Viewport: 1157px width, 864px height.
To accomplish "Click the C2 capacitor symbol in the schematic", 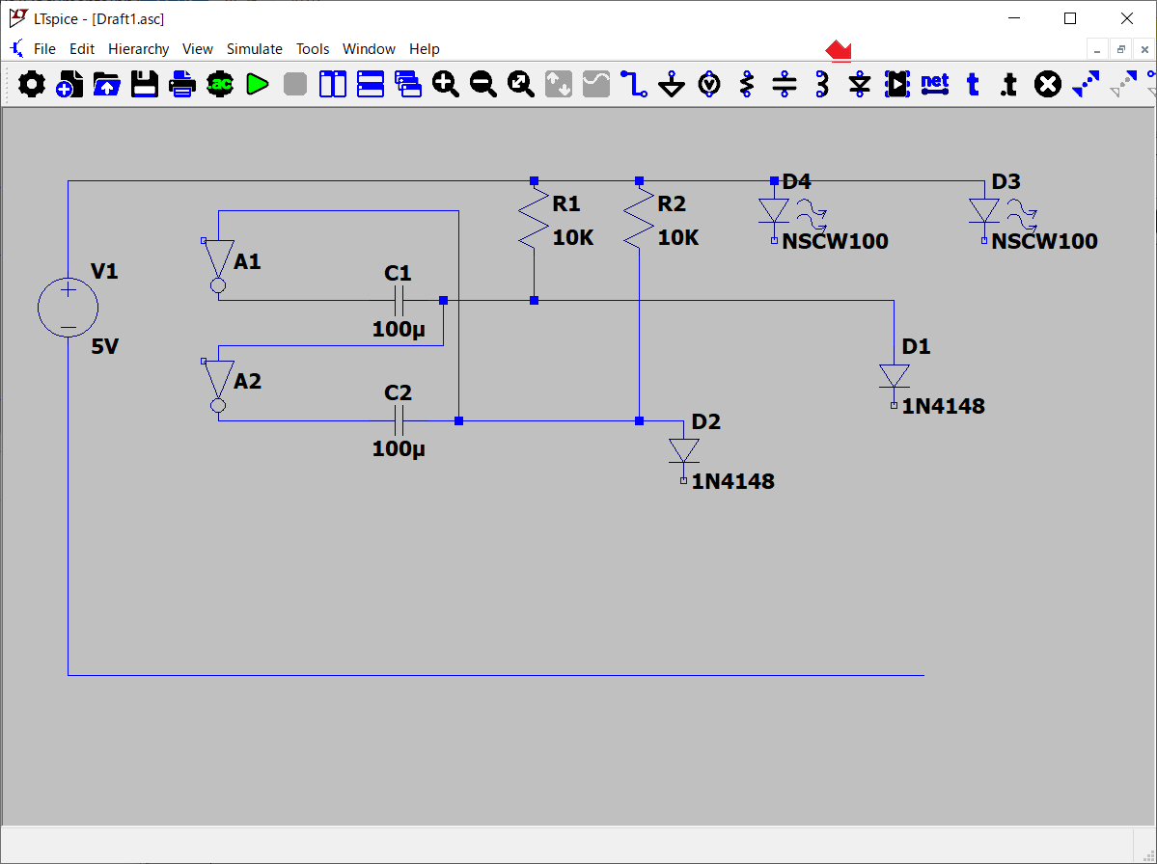I will pos(399,420).
